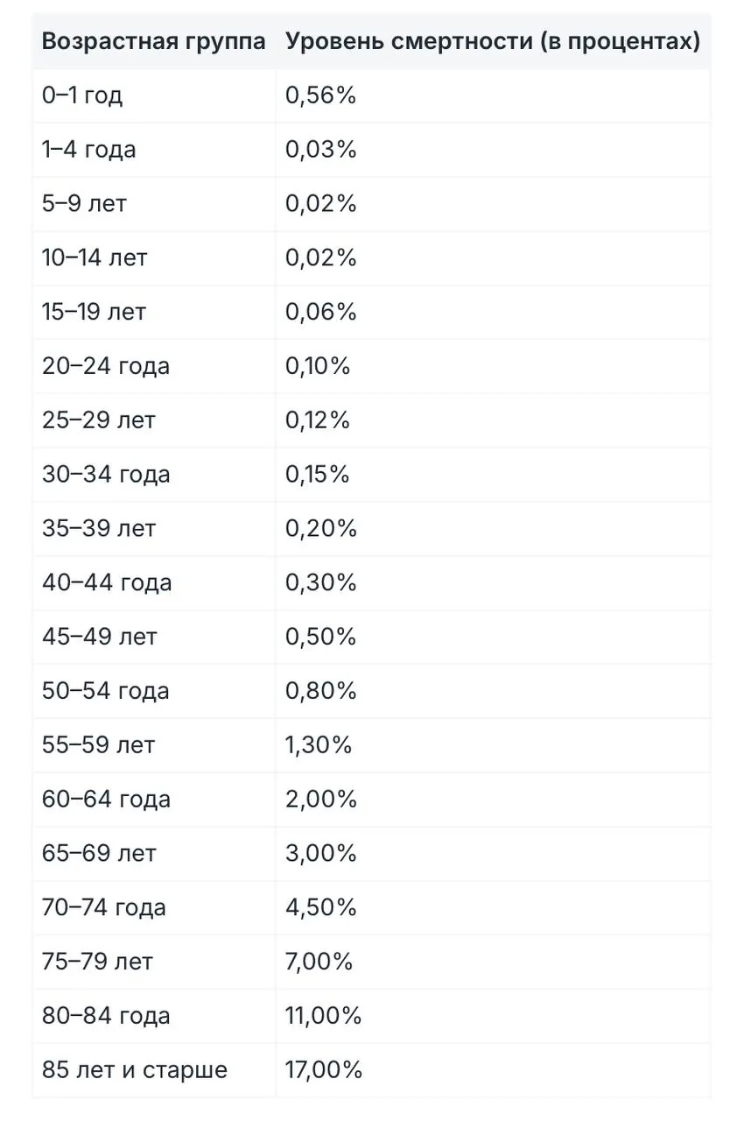Select the "1–4 года" row label

(x=89, y=150)
